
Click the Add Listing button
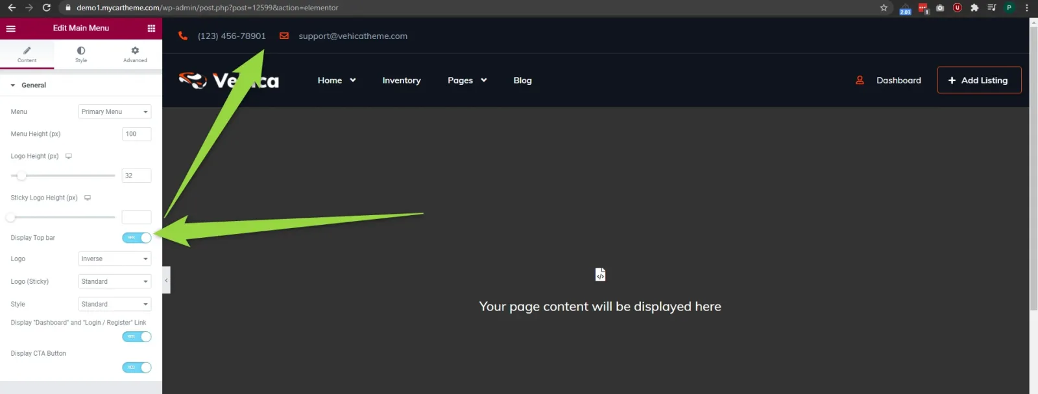pyautogui.click(x=979, y=80)
